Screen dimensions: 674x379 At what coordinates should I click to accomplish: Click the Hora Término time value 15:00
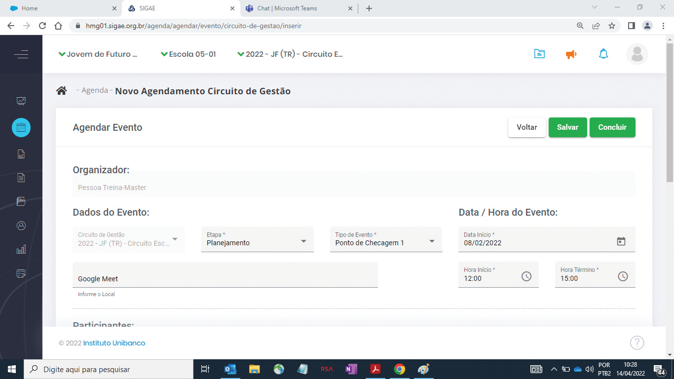tap(569, 278)
